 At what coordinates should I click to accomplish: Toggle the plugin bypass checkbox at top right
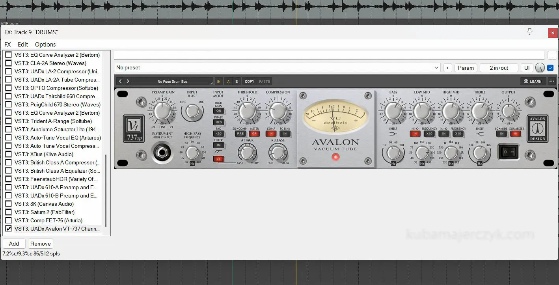tap(550, 68)
